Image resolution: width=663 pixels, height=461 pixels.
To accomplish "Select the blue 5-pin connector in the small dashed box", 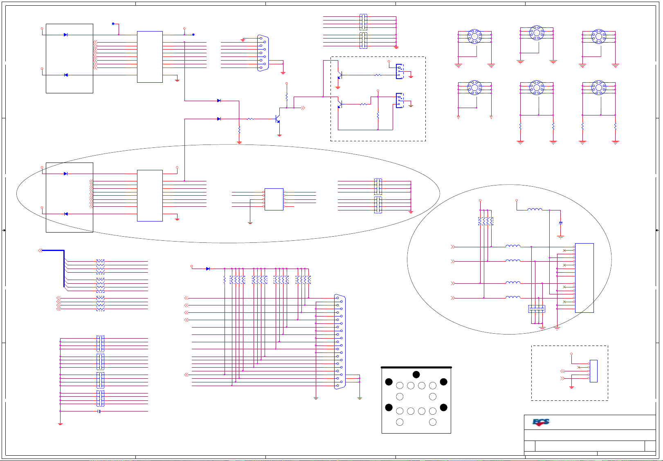I will (x=593, y=371).
